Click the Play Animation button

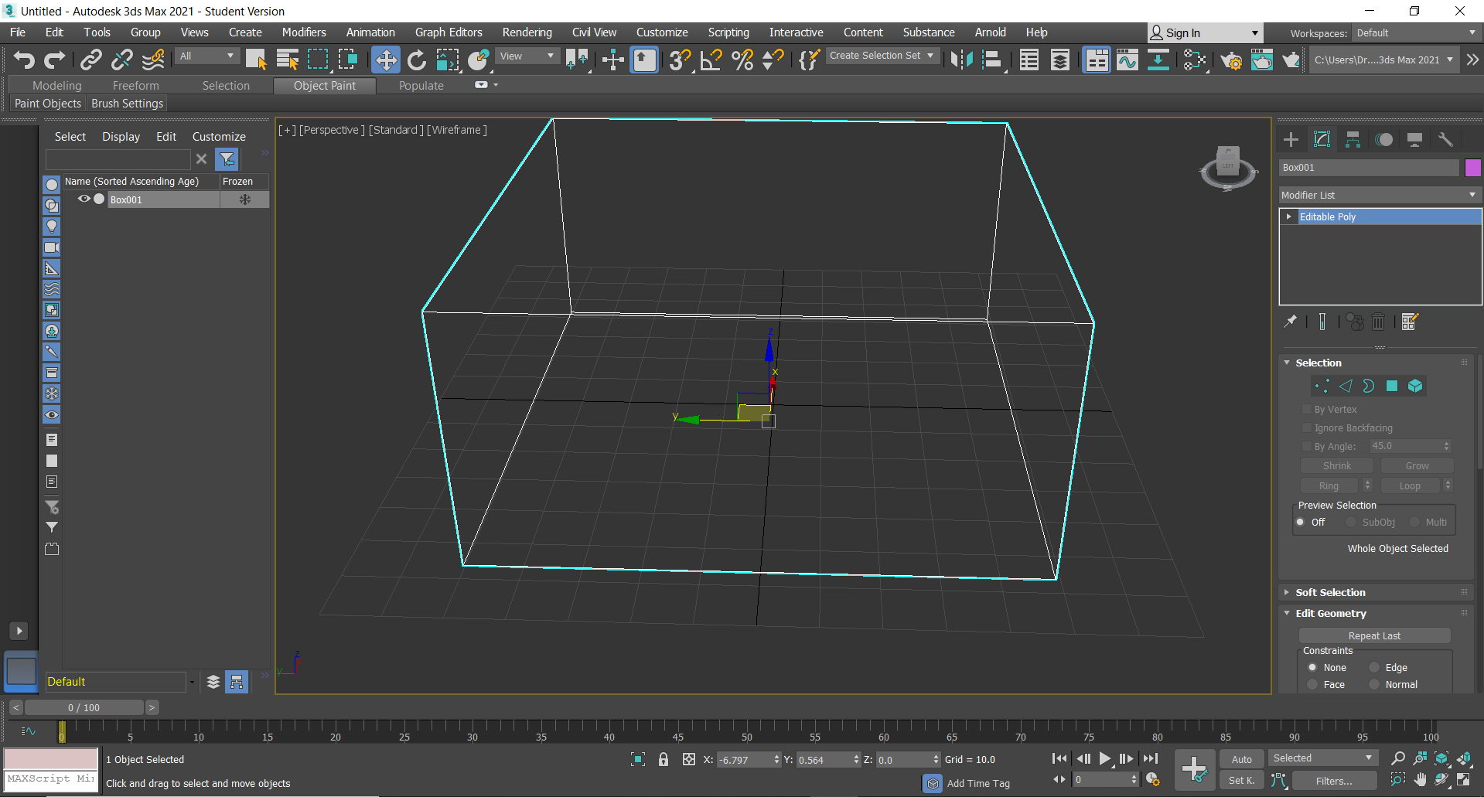(1105, 759)
